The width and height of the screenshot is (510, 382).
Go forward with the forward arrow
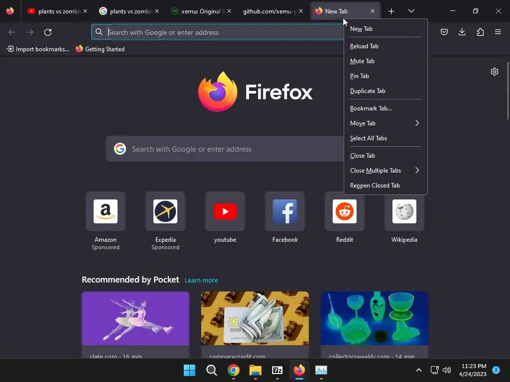30,32
